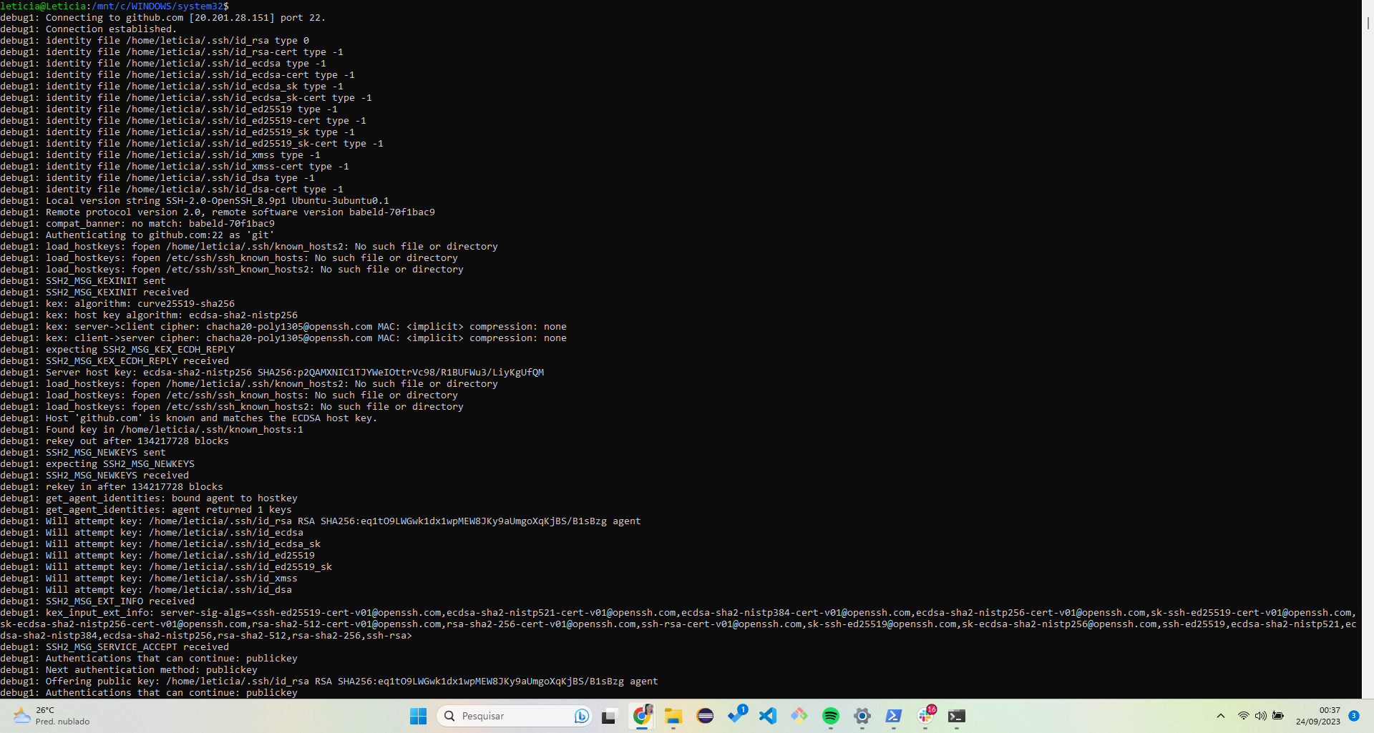Click 'SSH2_MSG_SERVICE_ACCEPT received' line
Screen dimensions: 1374x733
click(114, 646)
